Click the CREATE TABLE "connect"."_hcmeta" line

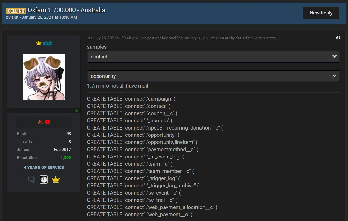130,120
